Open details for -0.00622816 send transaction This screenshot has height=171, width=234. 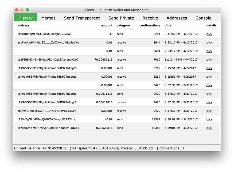click(209, 128)
